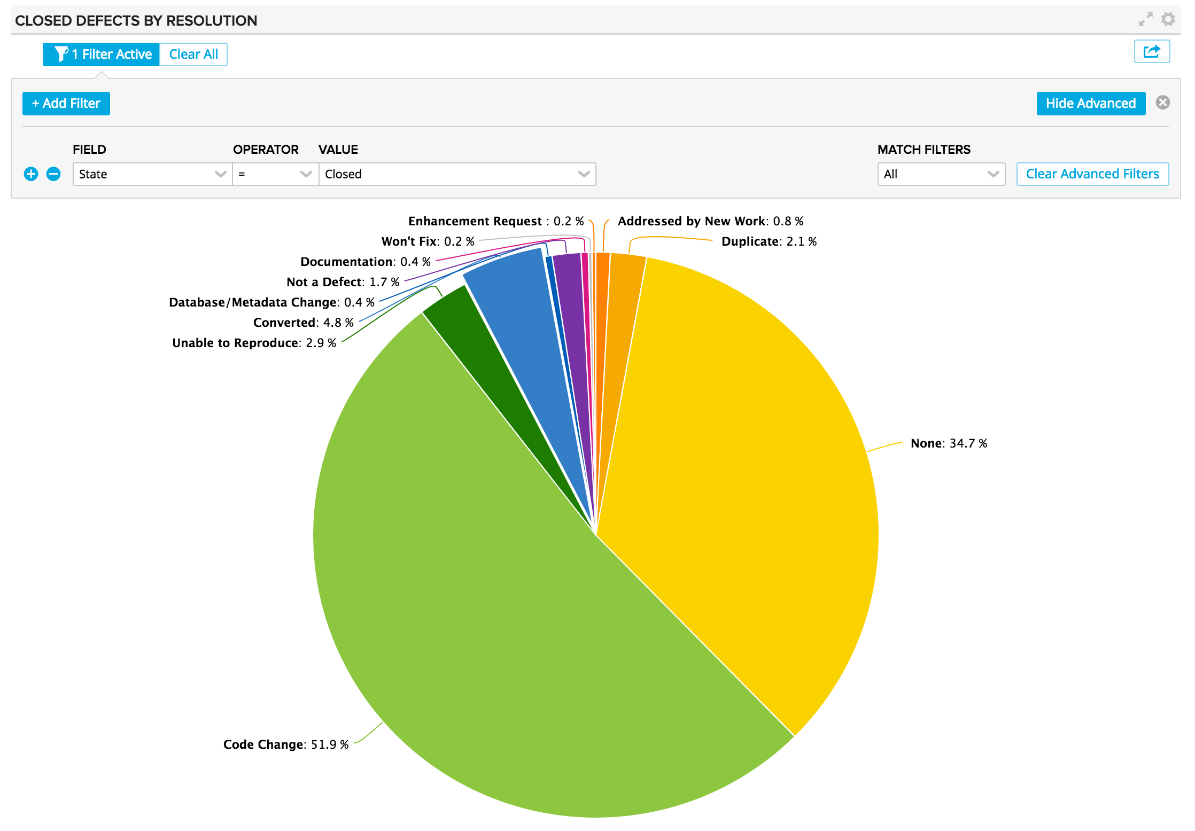
Task: Close the advanced filter panel
Action: pos(1163,103)
